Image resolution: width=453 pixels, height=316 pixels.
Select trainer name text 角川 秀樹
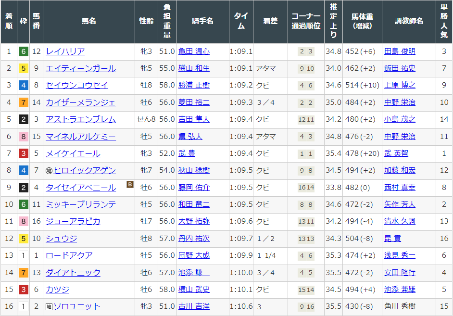pyautogui.click(x=400, y=306)
